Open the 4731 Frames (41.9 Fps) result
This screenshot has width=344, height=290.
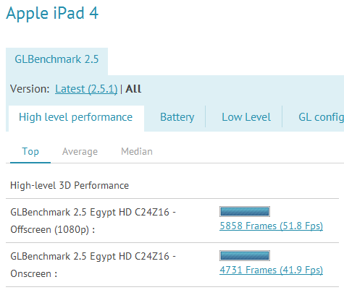point(271,270)
